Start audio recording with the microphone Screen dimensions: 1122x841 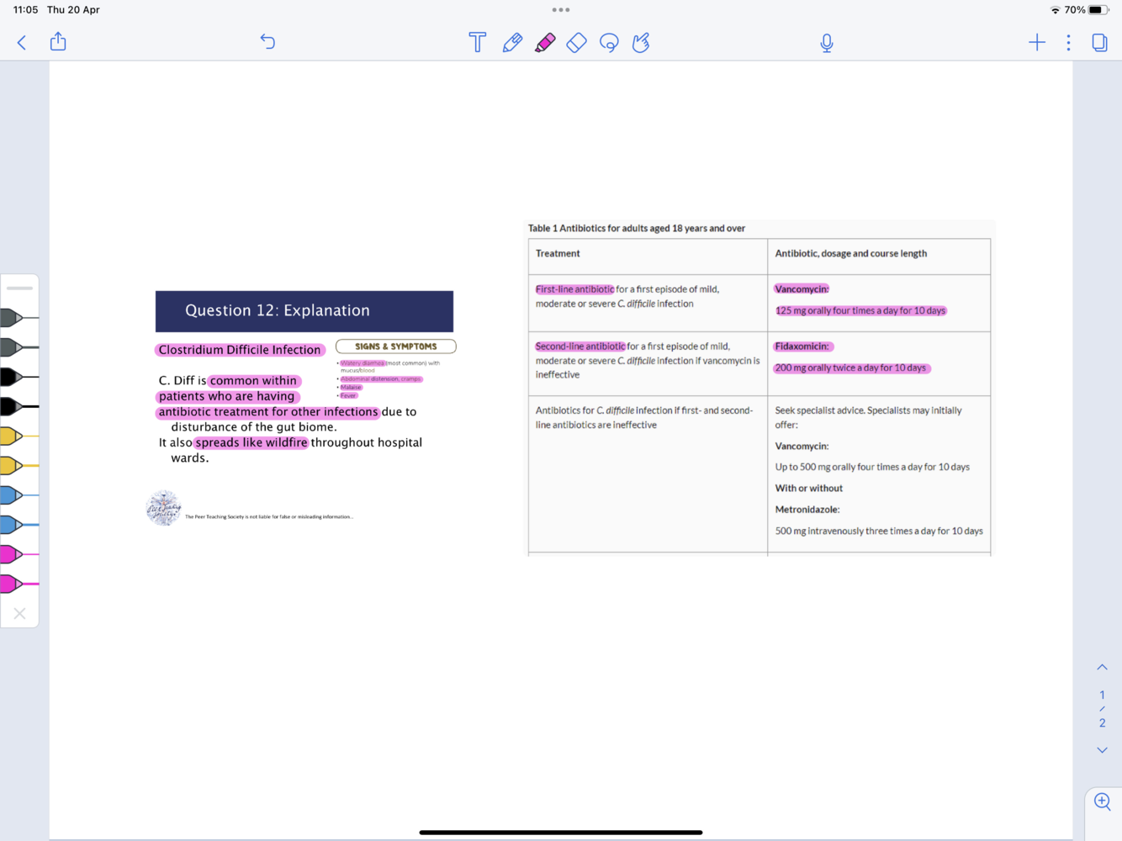click(x=827, y=43)
